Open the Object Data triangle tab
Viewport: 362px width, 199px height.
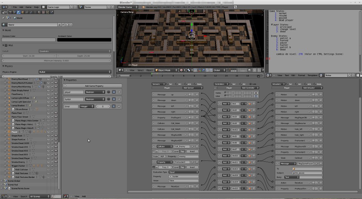point(35,12)
